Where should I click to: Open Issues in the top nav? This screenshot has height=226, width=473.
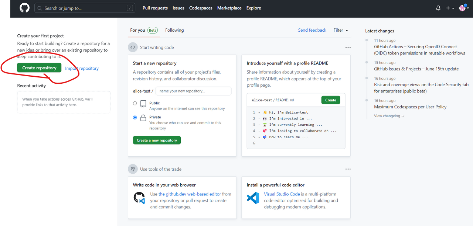[x=178, y=8]
